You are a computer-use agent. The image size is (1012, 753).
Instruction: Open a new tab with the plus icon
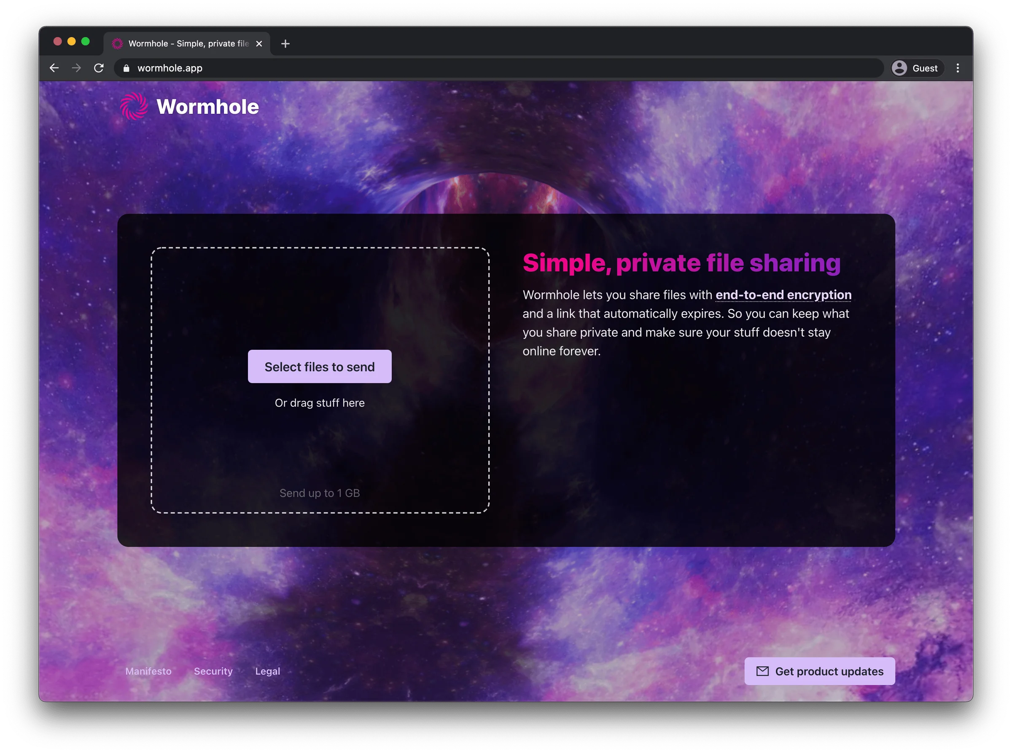[x=285, y=43]
